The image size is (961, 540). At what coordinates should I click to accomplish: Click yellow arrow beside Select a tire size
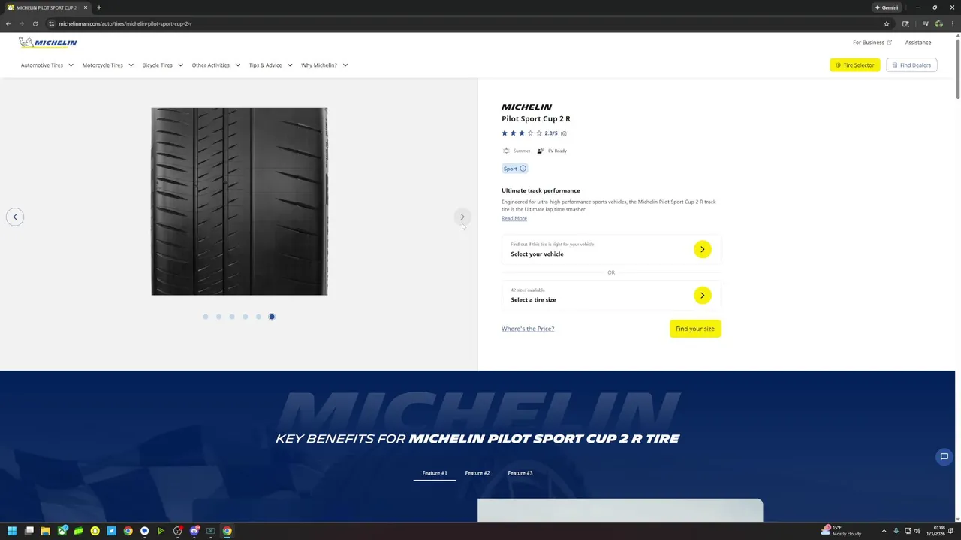click(702, 295)
